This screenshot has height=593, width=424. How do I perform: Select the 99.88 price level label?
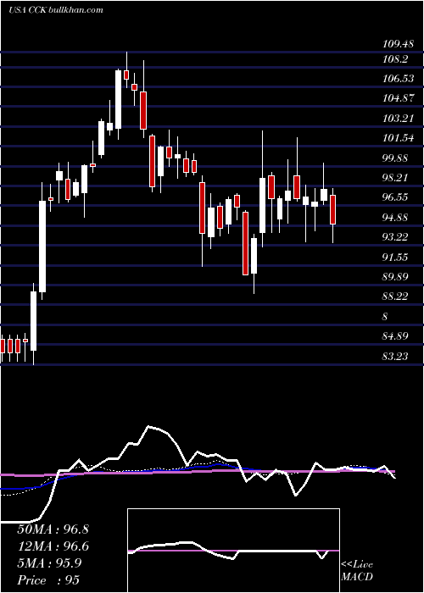[395, 158]
